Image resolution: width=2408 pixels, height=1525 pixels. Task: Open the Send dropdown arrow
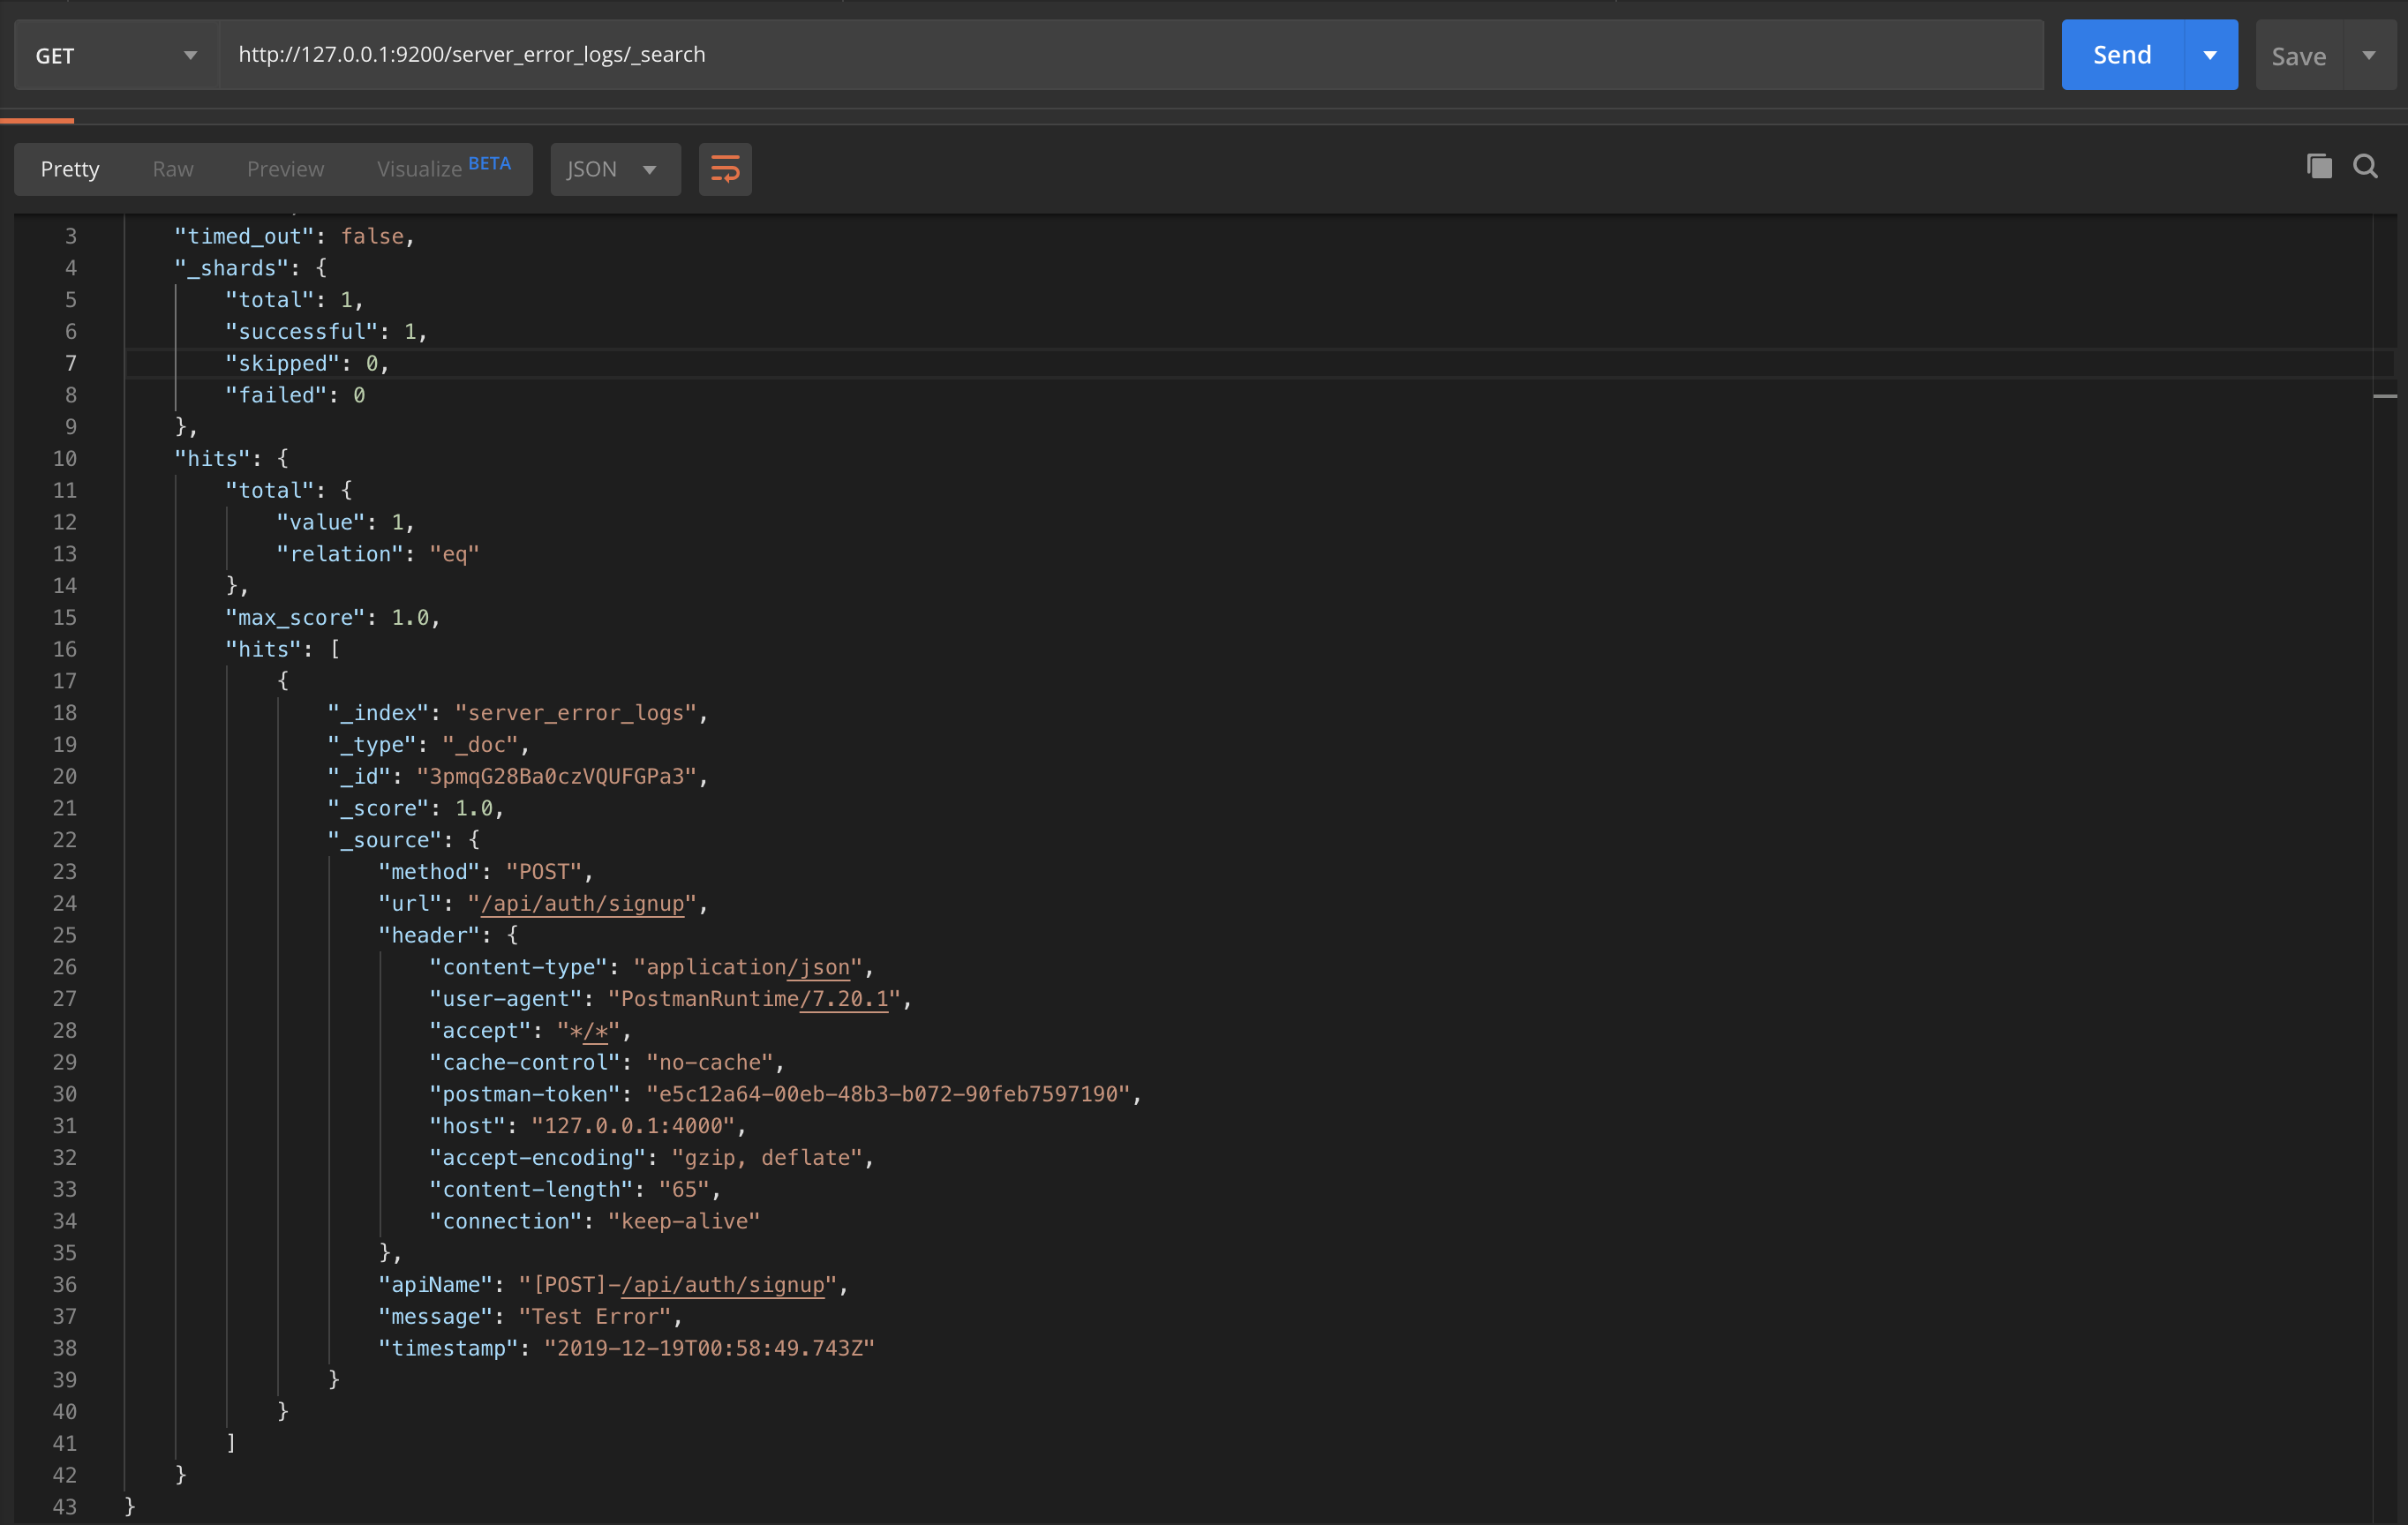2210,55
